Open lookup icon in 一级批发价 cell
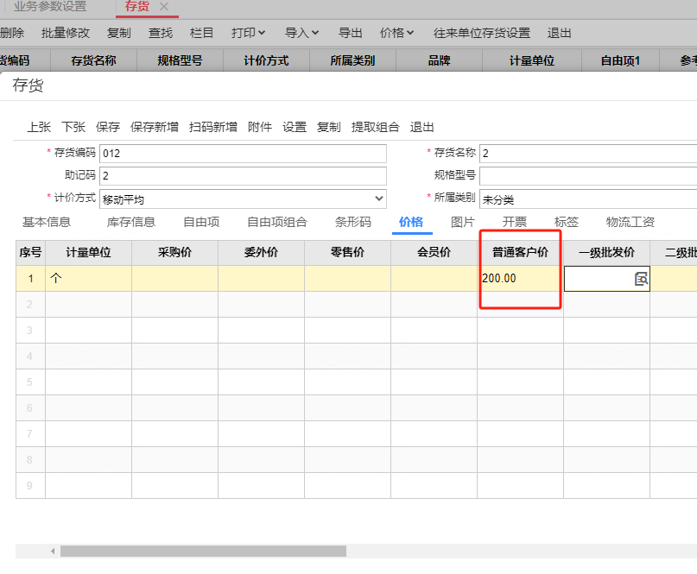The width and height of the screenshot is (697, 574). click(641, 279)
